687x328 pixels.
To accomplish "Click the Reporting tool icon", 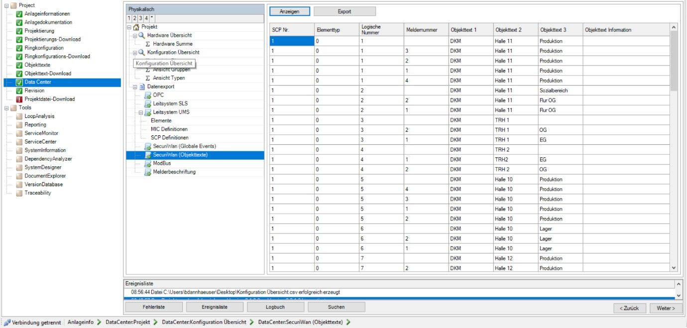I will coord(19,125).
